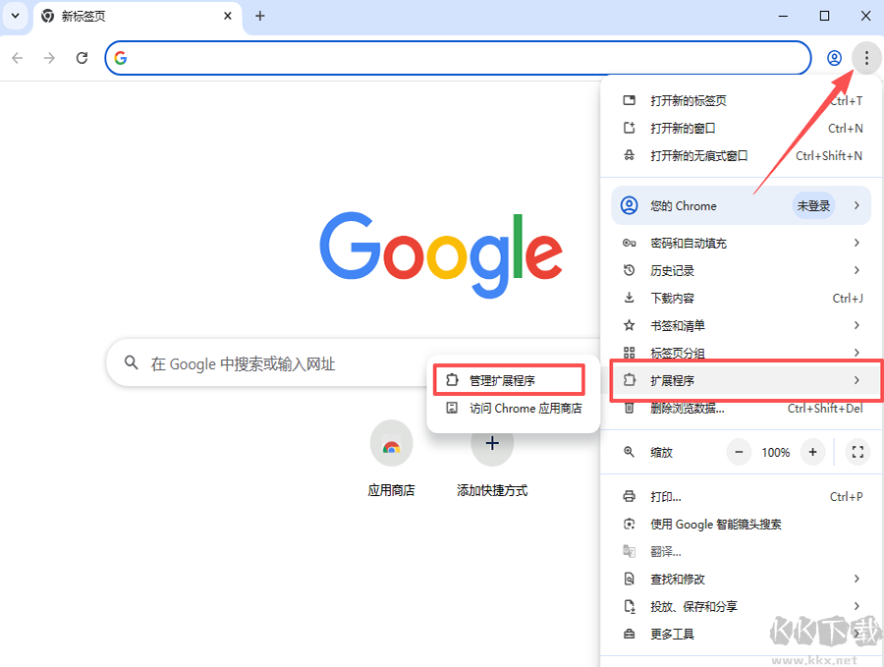Click the profile avatar icon in toolbar
Screen dimensions: 884x667
pyautogui.click(x=834, y=58)
